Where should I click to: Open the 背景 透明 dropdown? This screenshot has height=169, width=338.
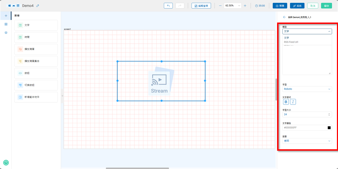point(307,141)
